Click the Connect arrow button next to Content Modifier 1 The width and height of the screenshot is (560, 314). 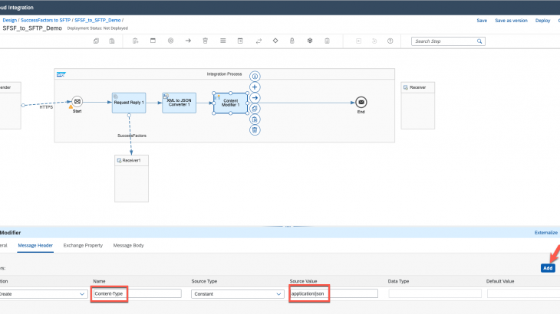(255, 98)
